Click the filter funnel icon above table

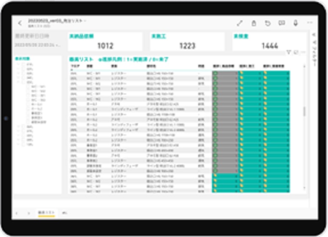pyautogui.click(x=289, y=52)
